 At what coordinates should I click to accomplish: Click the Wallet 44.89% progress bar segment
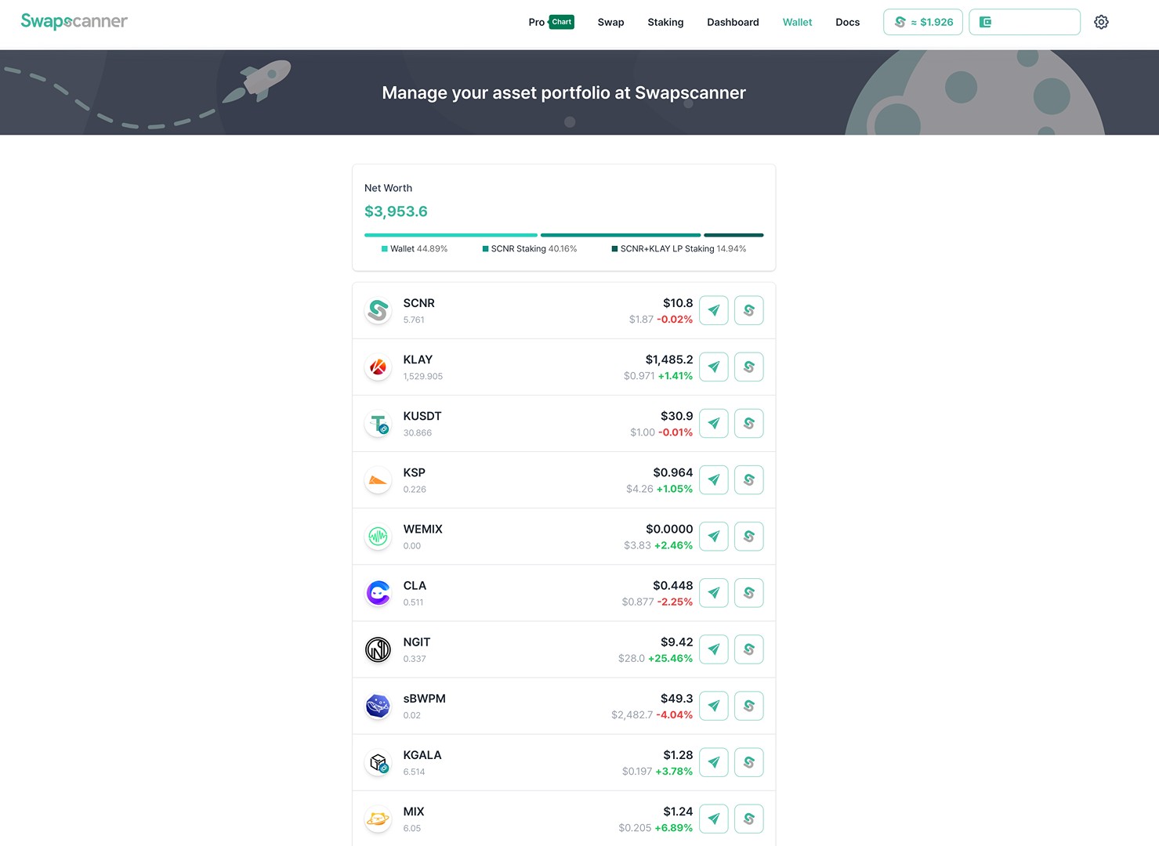451,235
